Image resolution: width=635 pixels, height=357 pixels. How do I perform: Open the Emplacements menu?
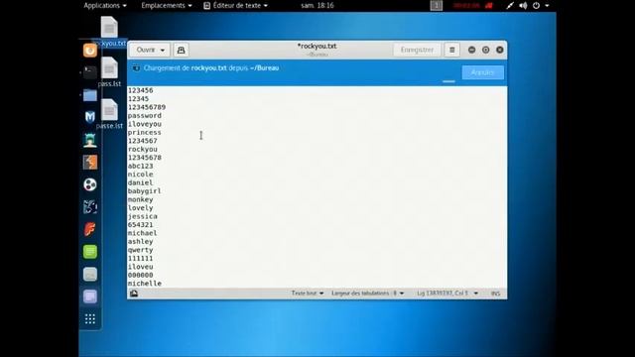[x=167, y=5]
